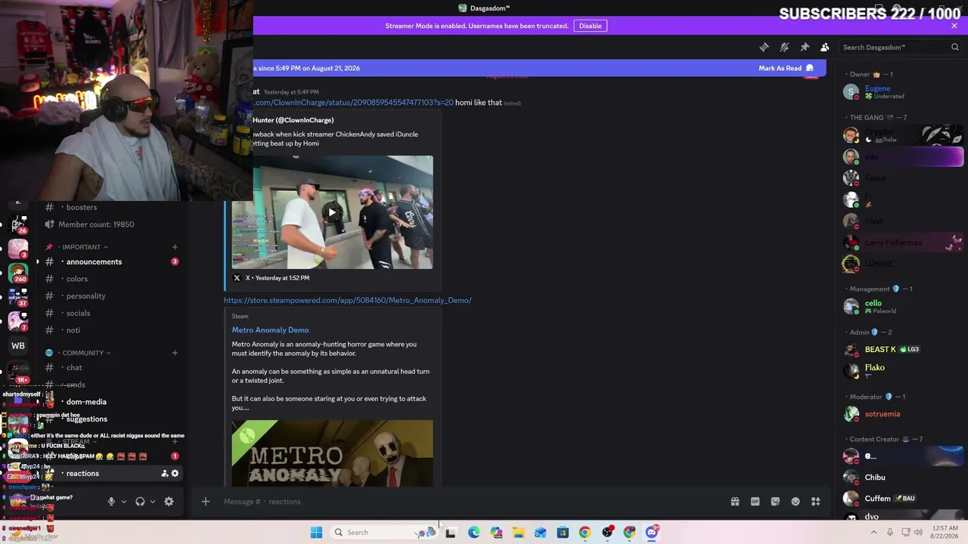Expand microphone input options arrow

124,502
